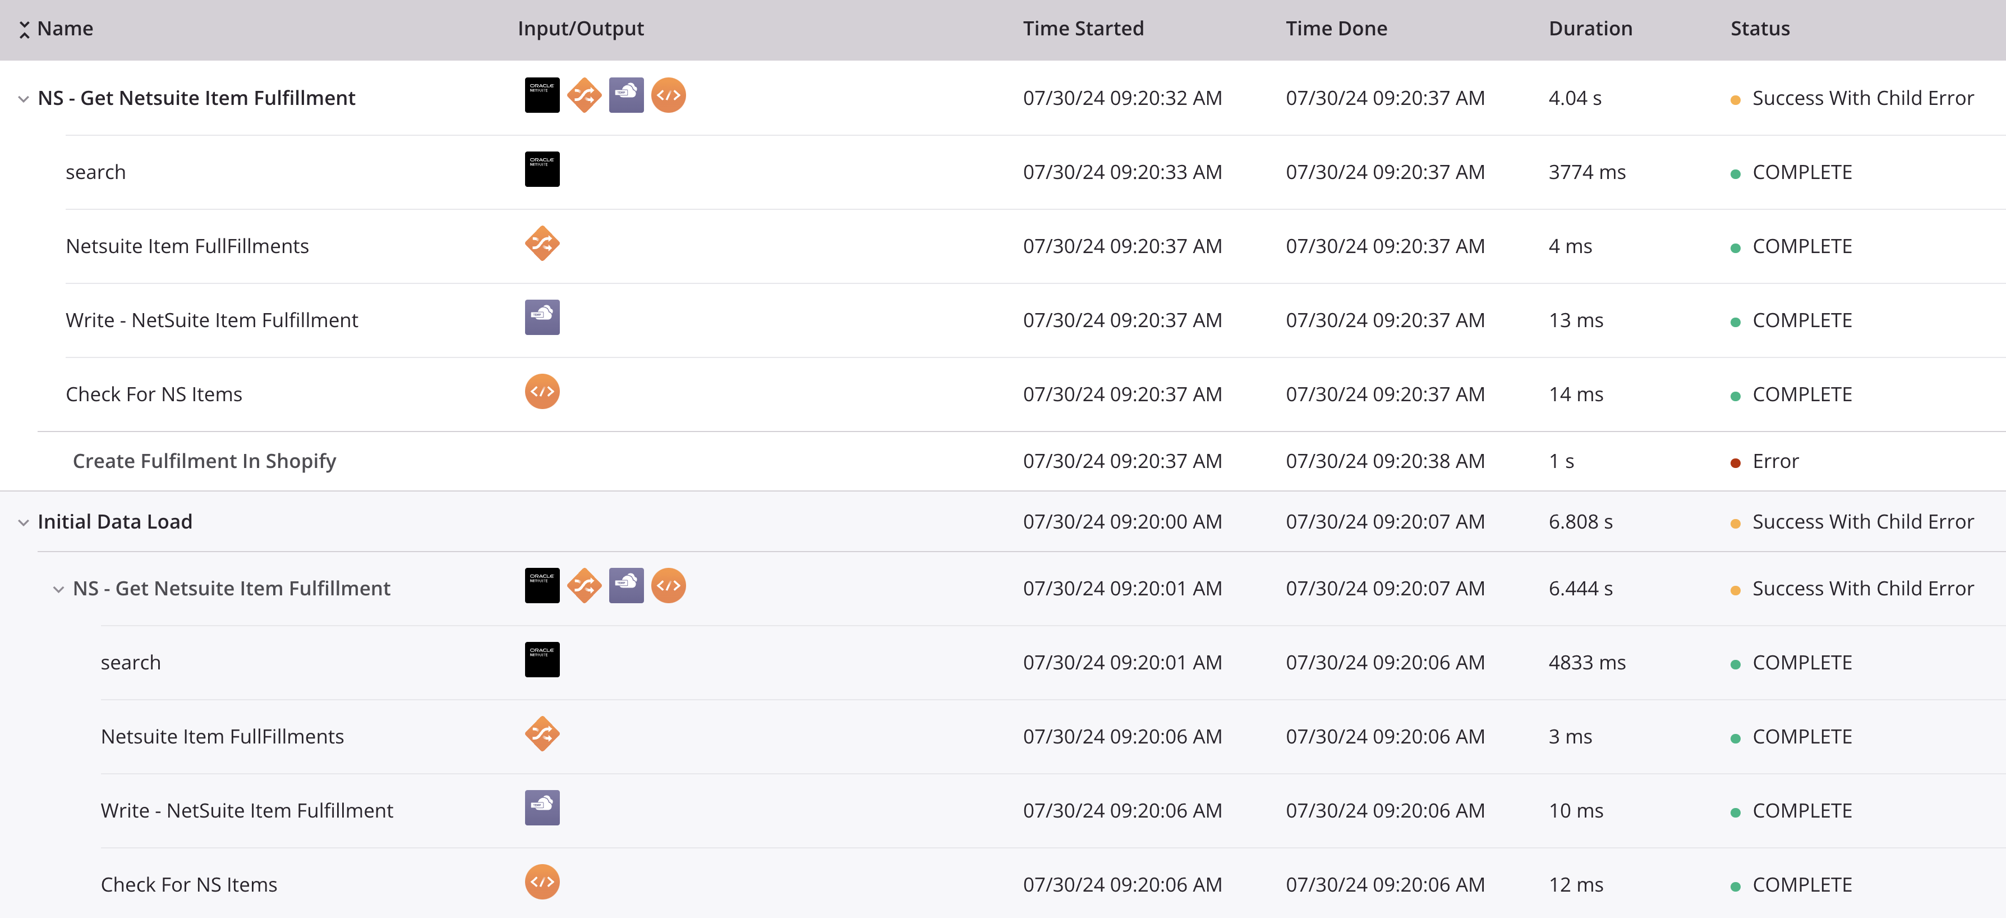Collapse all rows icon beside Name header
This screenshot has height=918, width=2006.
coord(24,30)
